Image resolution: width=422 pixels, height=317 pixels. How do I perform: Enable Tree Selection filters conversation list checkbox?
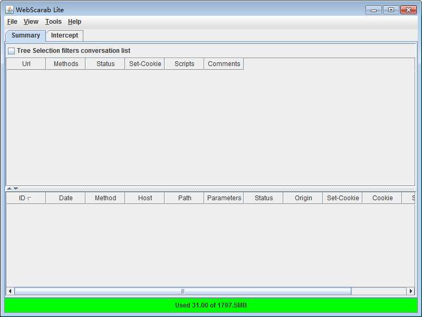(x=11, y=51)
